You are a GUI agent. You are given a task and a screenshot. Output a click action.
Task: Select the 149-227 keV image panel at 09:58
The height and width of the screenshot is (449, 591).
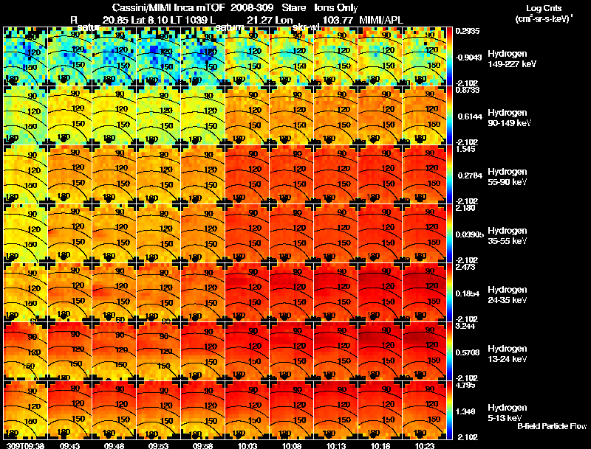pyautogui.click(x=202, y=56)
